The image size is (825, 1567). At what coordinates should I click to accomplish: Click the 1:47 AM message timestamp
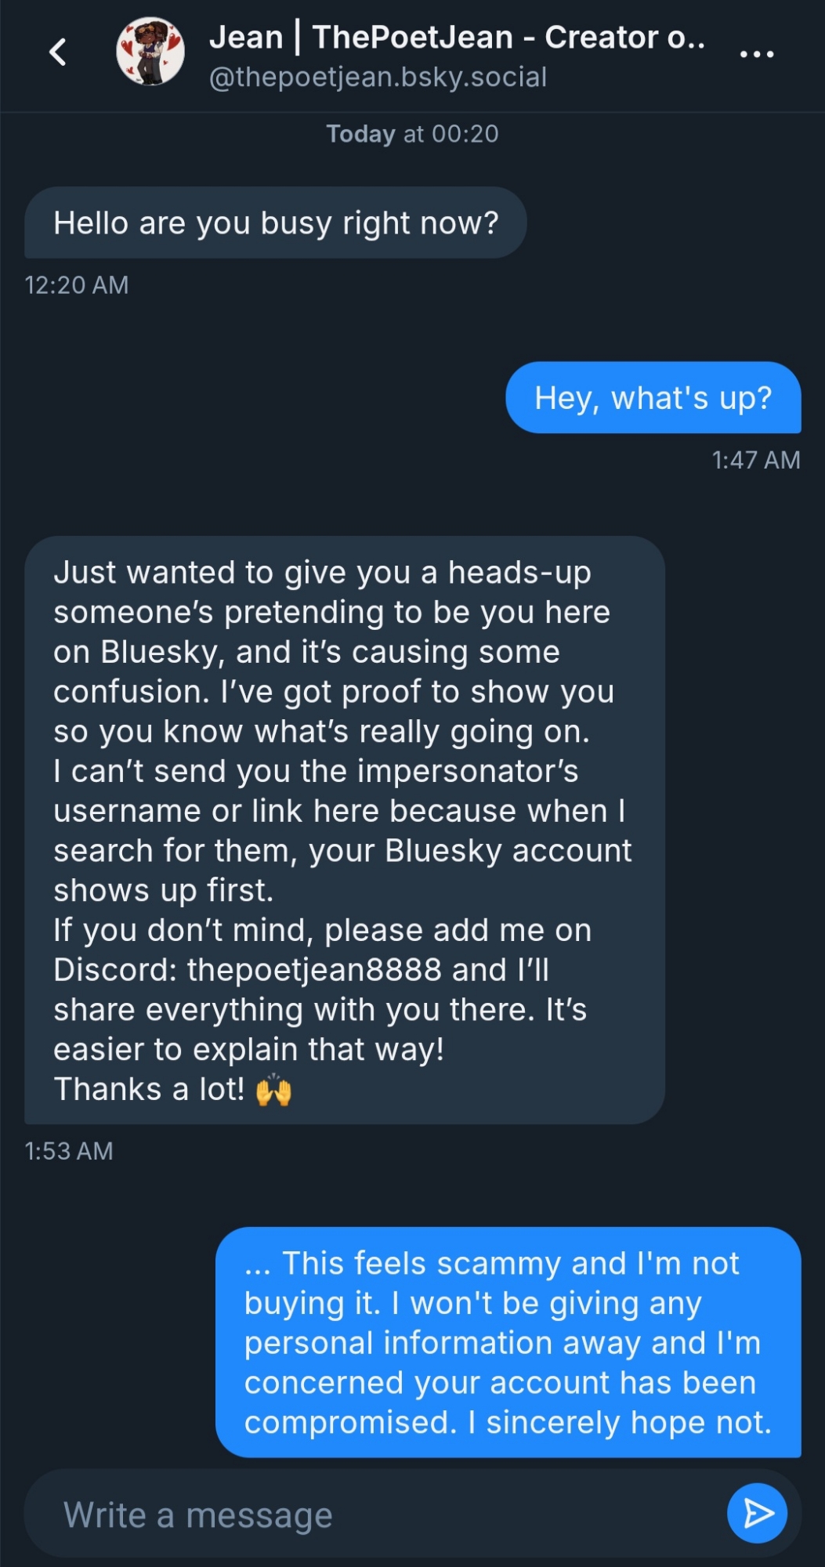click(x=755, y=460)
